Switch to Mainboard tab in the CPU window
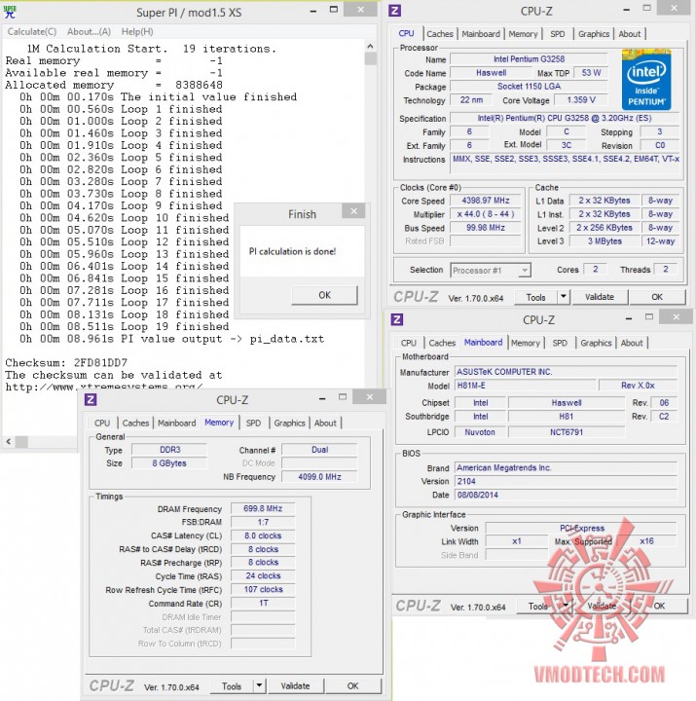This screenshot has height=701, width=696. [x=481, y=34]
